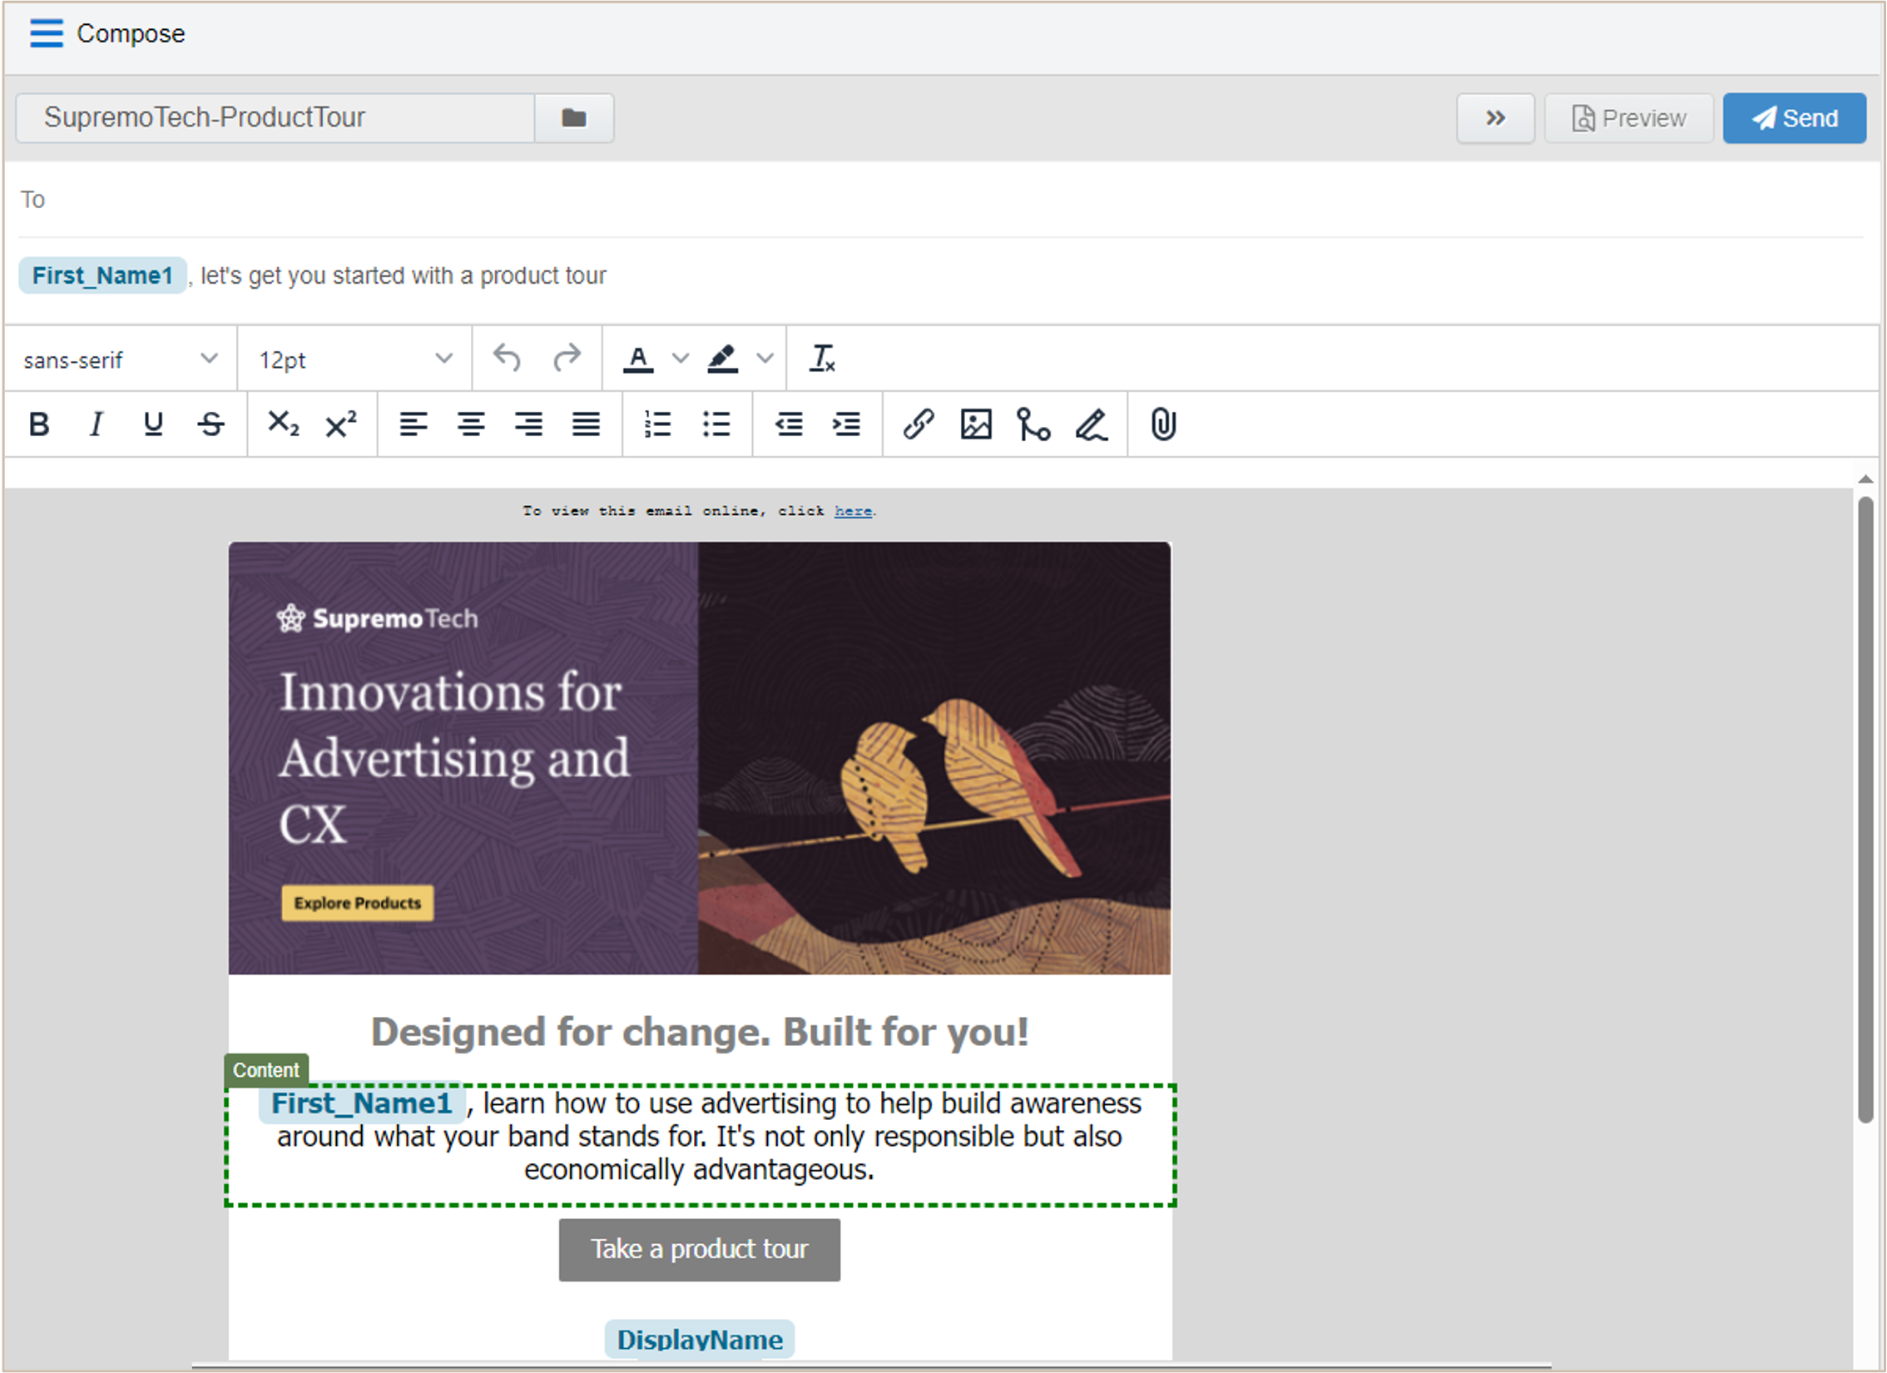This screenshot has width=1887, height=1373.
Task: Expand the text color dropdown arrow
Action: 681,359
